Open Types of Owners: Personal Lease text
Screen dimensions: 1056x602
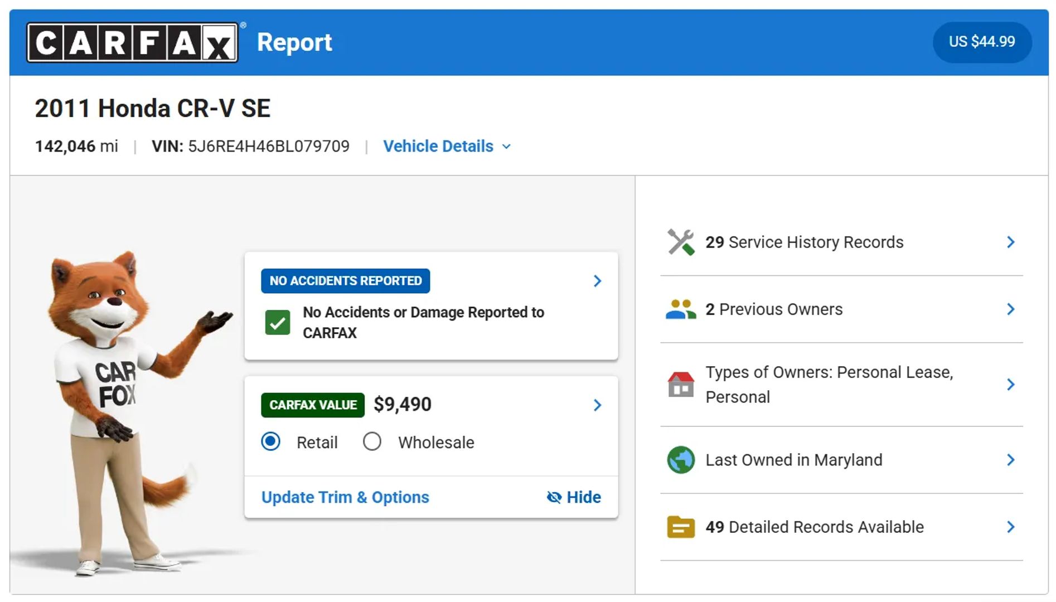coord(830,385)
